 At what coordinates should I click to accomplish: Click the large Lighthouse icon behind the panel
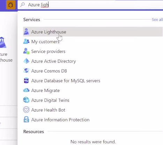pos(3,43)
